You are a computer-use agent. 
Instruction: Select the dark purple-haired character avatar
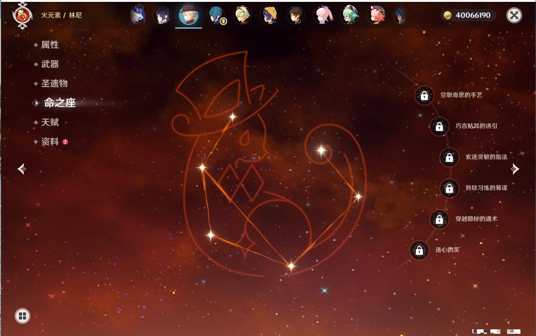pos(162,15)
